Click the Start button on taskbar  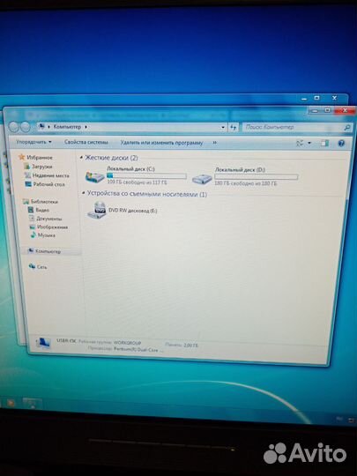click(x=10, y=403)
